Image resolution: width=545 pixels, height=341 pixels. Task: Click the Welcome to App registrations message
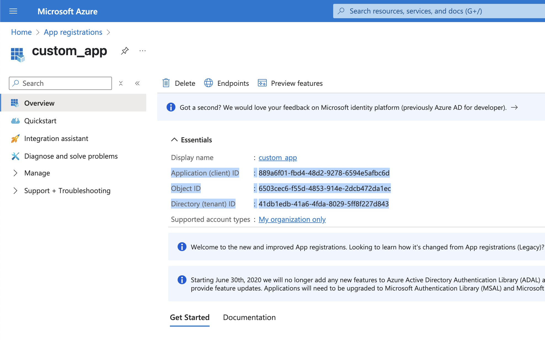pos(367,247)
